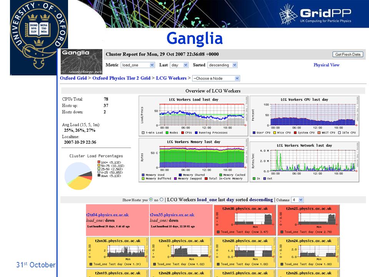Click the 50-75 load legend swatch
The width and height of the screenshot is (369, 277).
(x=99, y=165)
